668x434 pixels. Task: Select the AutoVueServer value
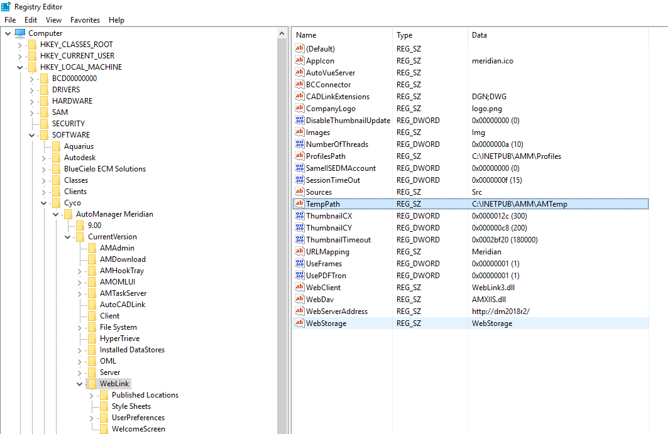331,73
